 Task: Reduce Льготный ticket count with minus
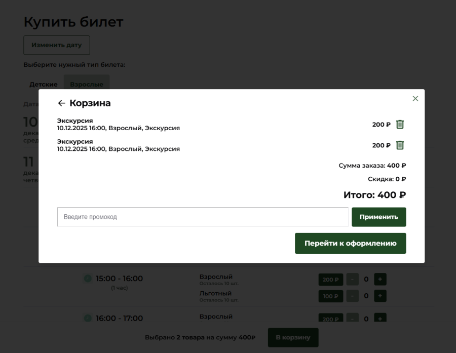[352, 296]
